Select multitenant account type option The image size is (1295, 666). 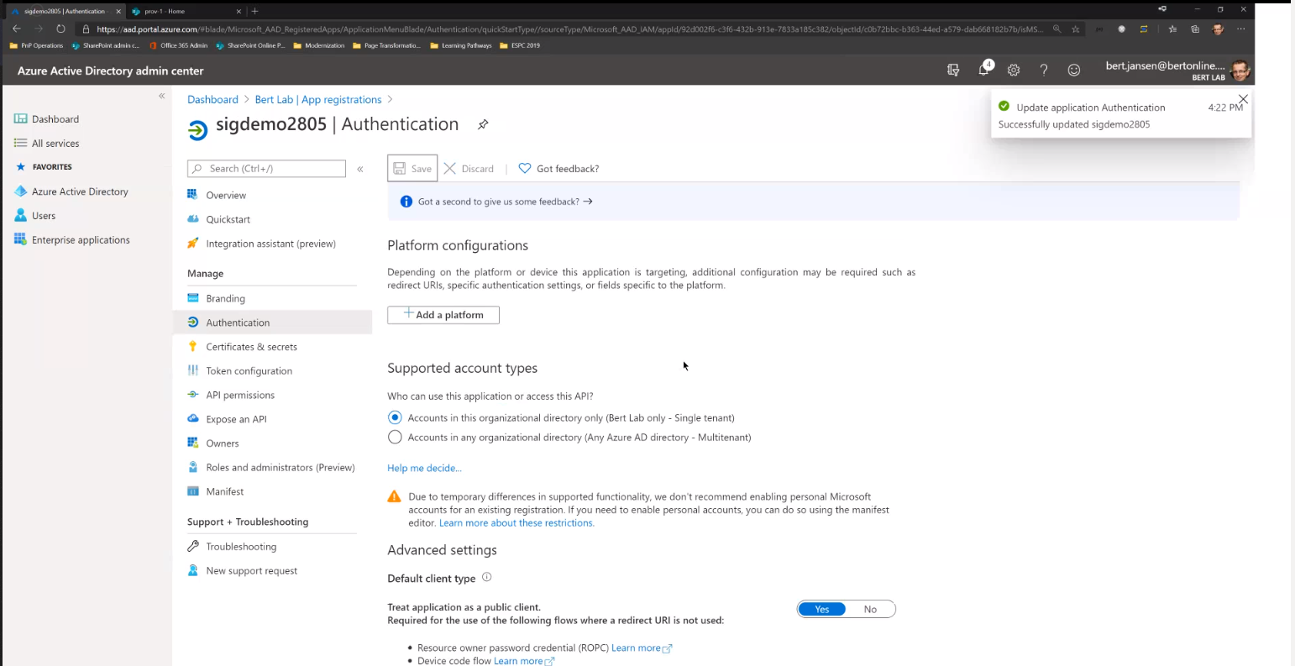coord(395,437)
